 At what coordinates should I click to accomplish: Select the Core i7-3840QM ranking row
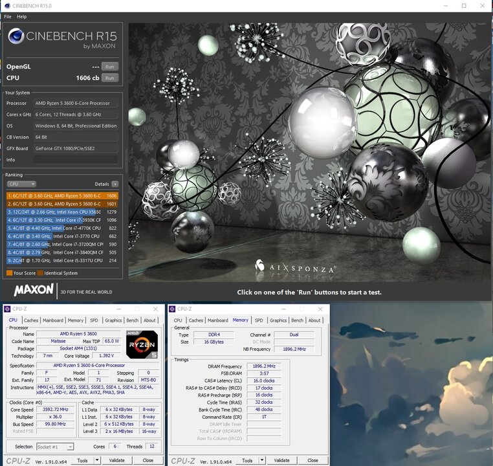click(x=62, y=252)
